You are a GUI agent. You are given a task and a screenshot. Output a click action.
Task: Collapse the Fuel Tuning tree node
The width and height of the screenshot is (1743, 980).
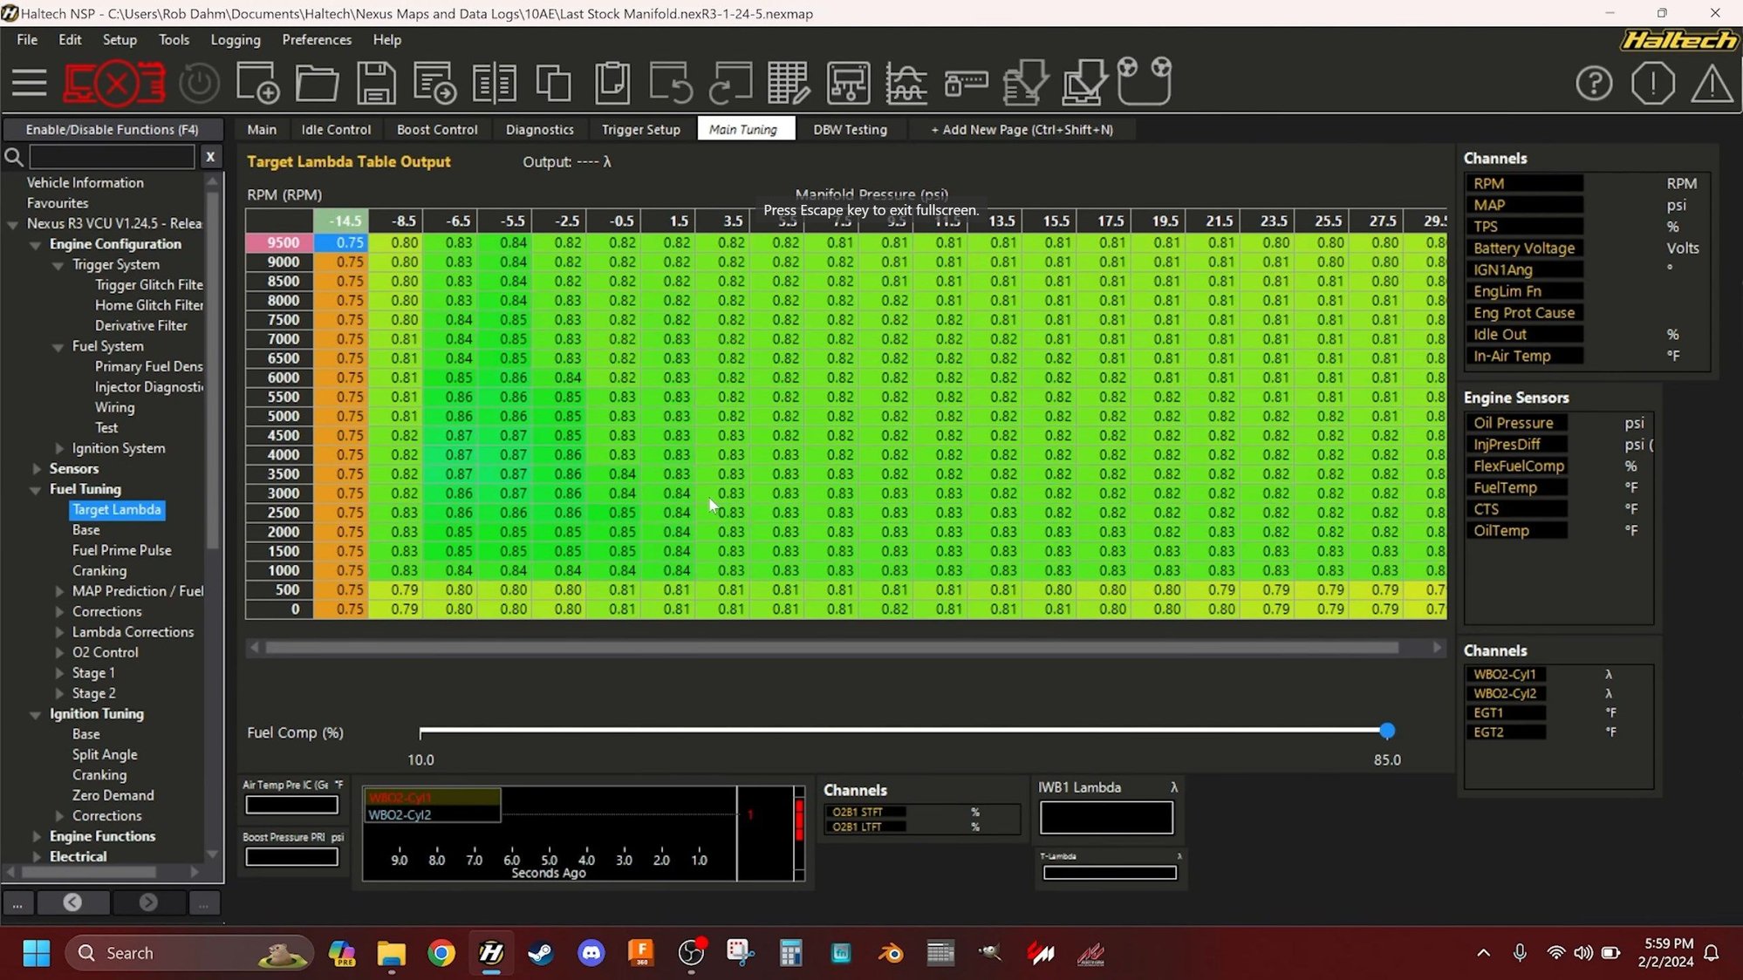point(36,490)
